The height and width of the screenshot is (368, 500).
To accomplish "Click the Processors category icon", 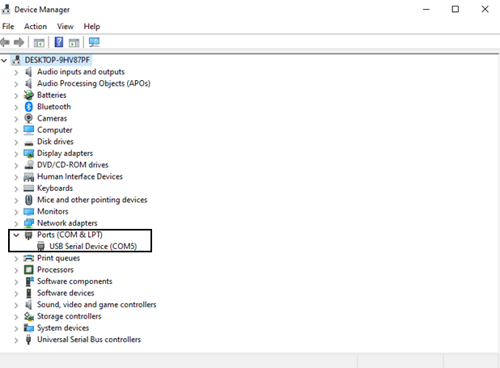I will (28, 270).
